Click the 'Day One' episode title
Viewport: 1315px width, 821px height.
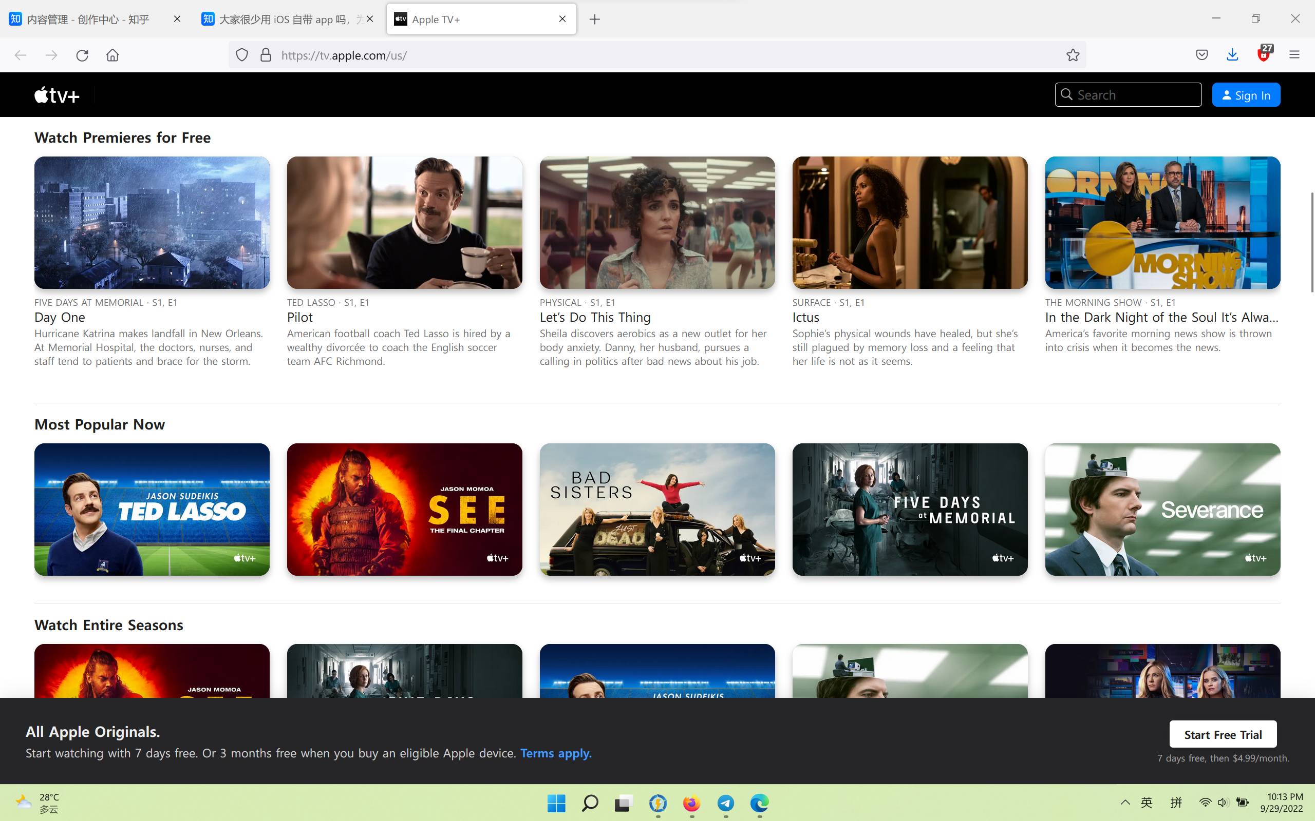click(60, 317)
